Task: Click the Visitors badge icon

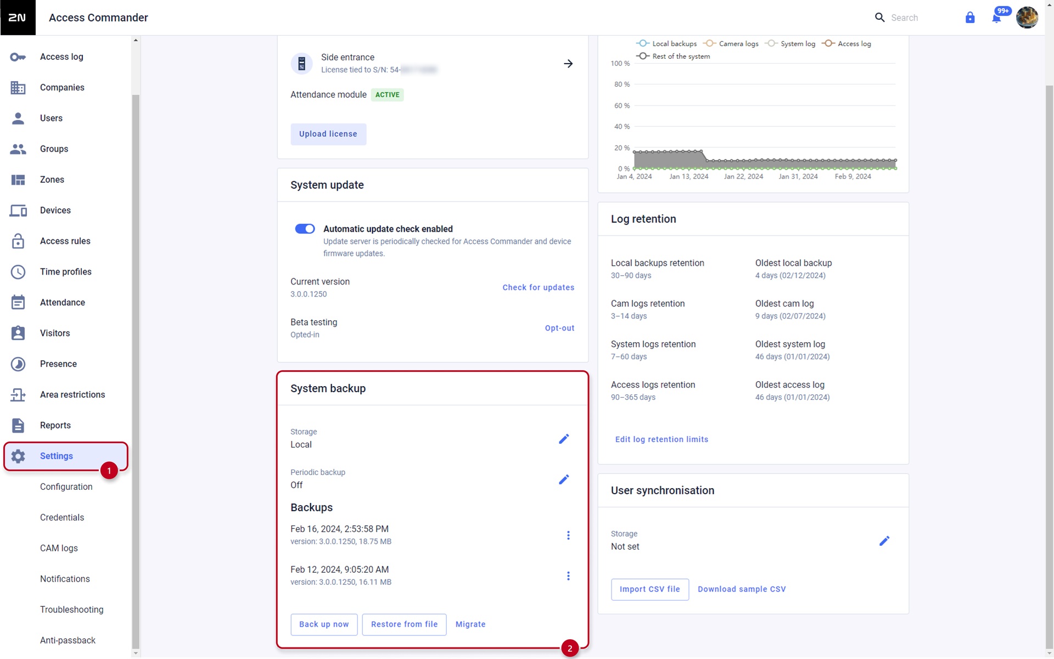Action: tap(18, 333)
